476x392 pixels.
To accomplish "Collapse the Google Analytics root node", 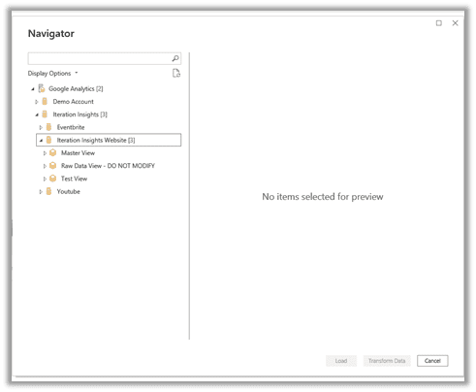I will (33, 89).
